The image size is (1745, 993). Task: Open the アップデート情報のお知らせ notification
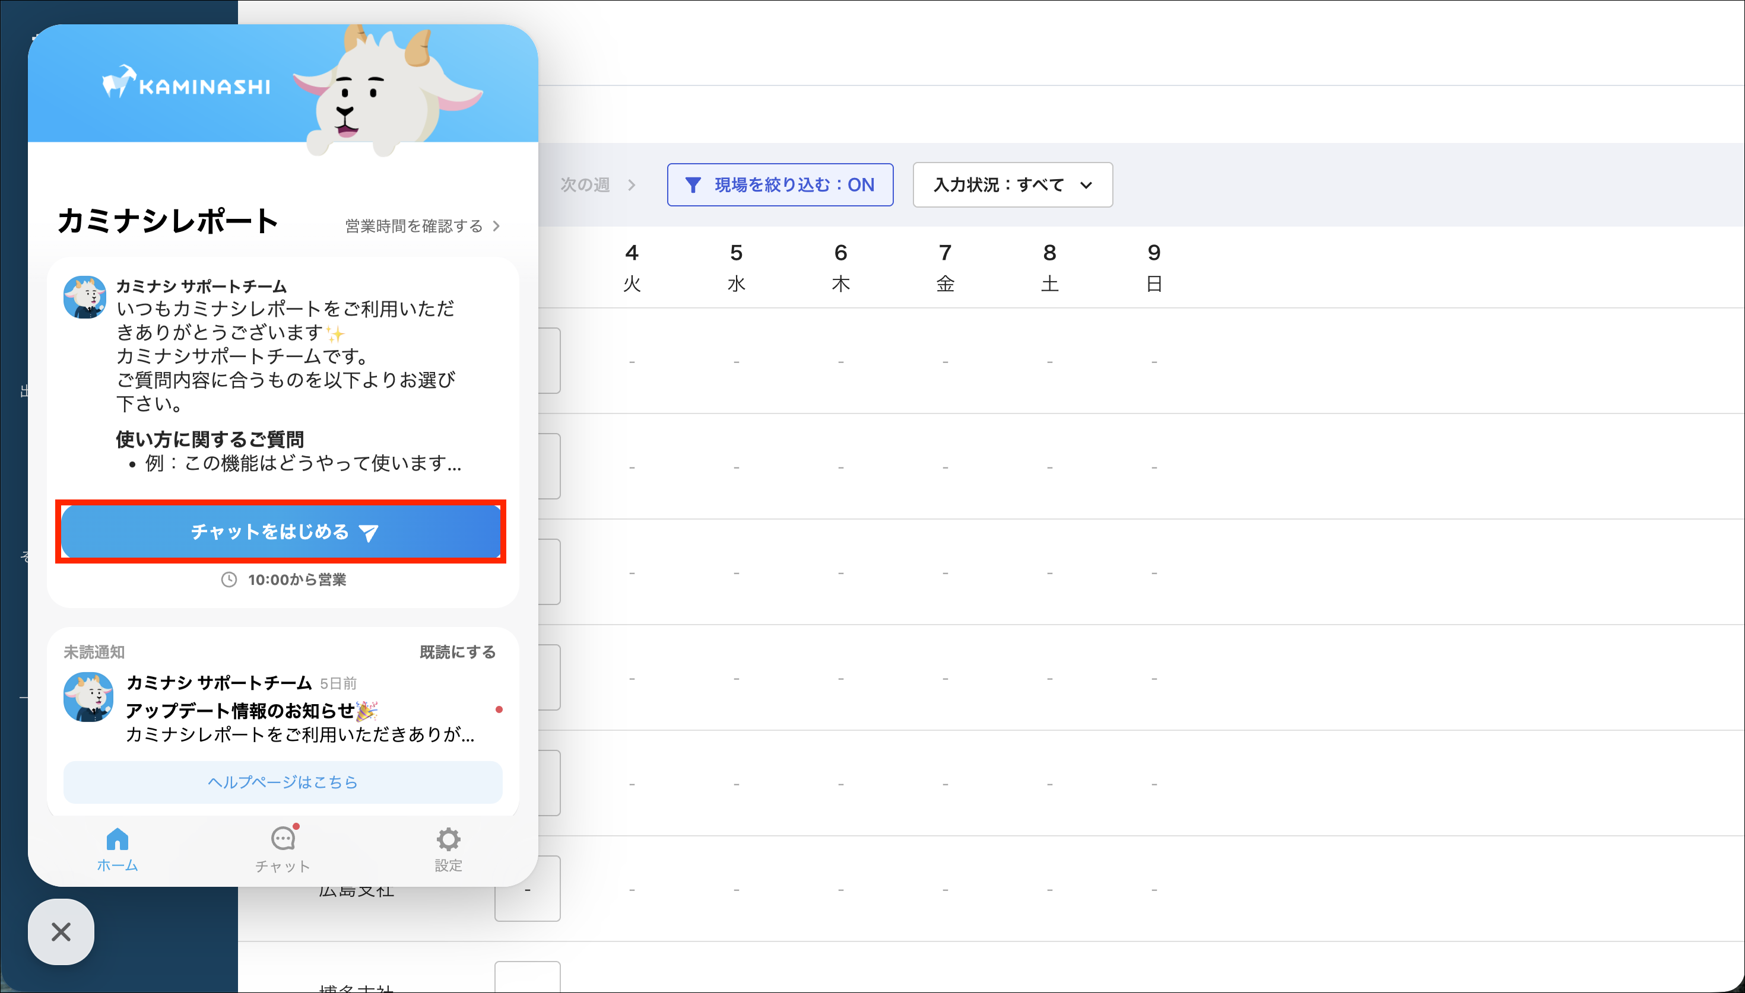(283, 709)
